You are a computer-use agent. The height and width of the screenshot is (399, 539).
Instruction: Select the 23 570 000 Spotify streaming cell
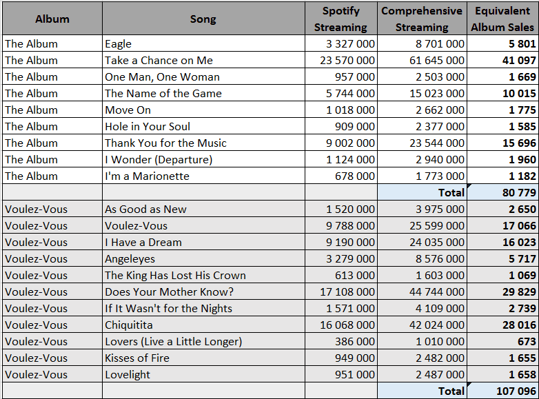pyautogui.click(x=341, y=60)
